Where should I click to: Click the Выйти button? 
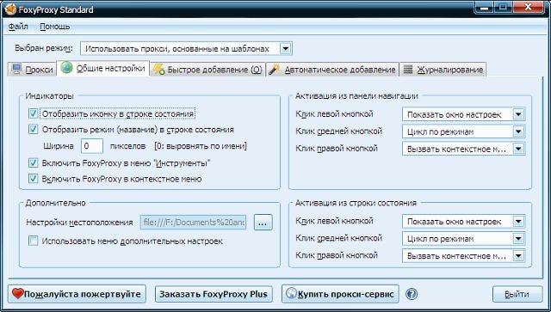(x=517, y=294)
